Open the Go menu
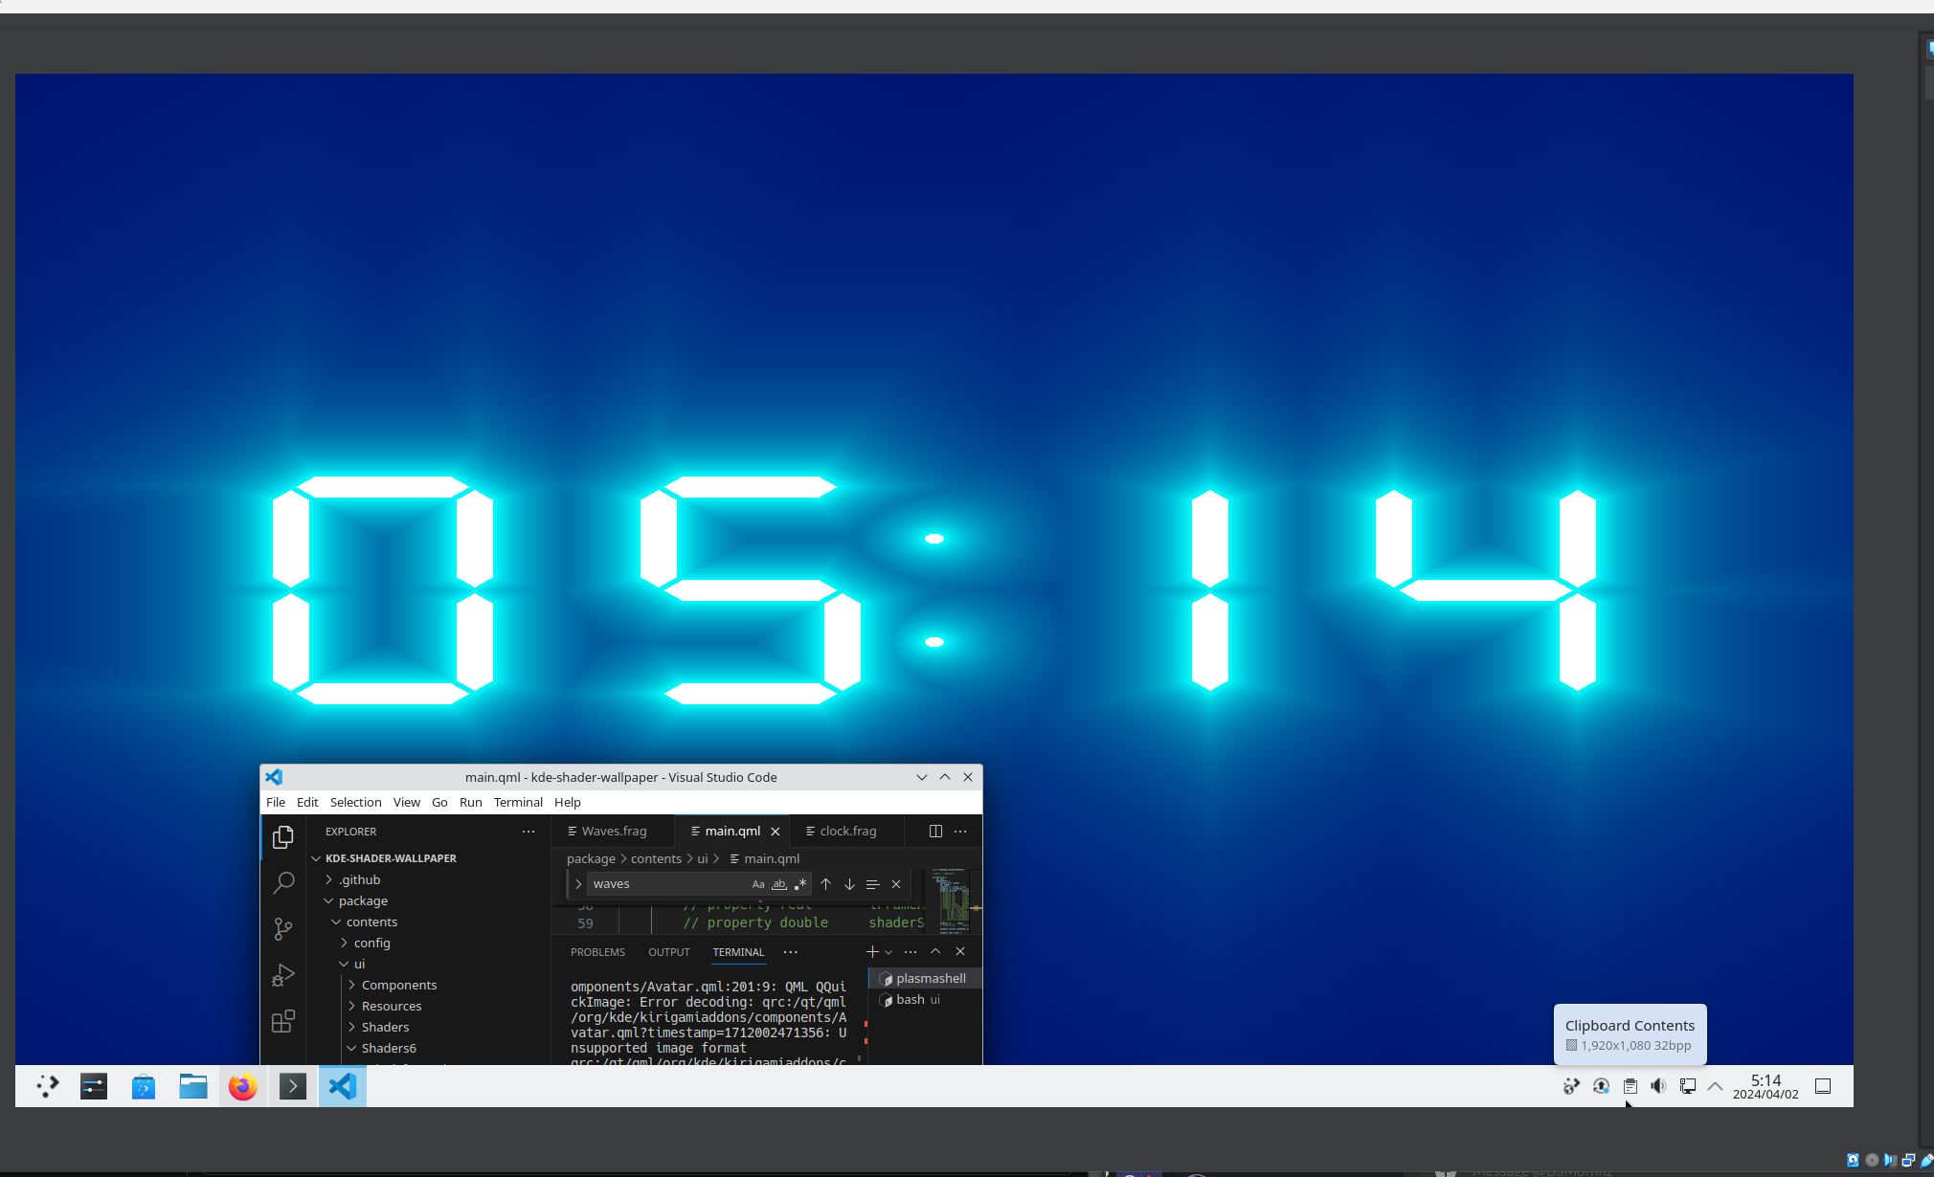Viewport: 1934px width, 1177px height. coord(439,803)
